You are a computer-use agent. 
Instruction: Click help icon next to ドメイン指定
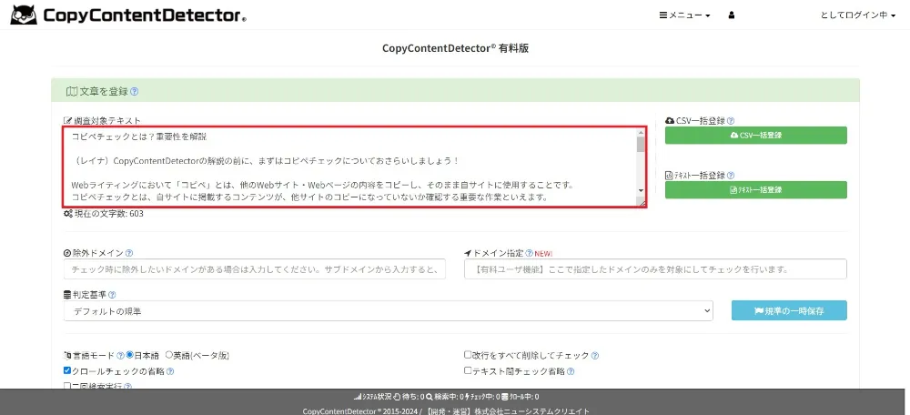[x=529, y=253]
